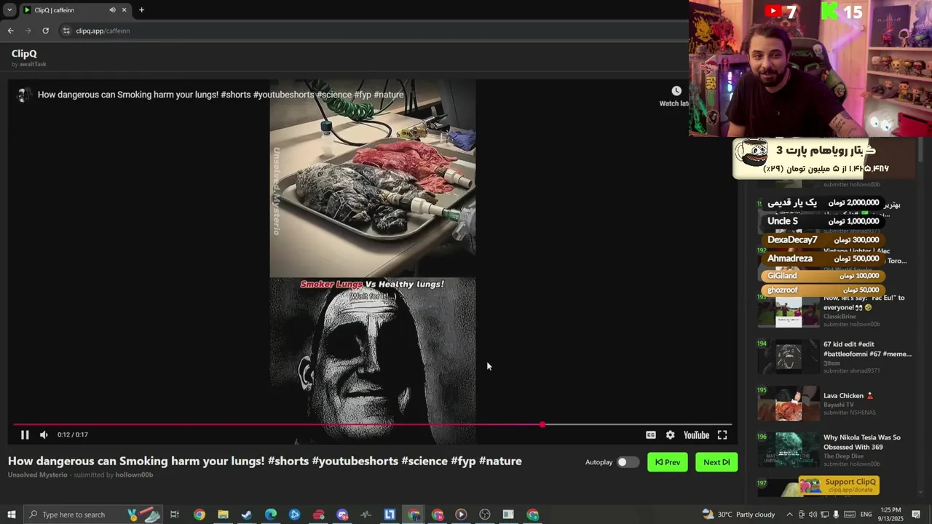The height and width of the screenshot is (524, 932).
Task: Click the site info icon in address bar
Action: [66, 31]
